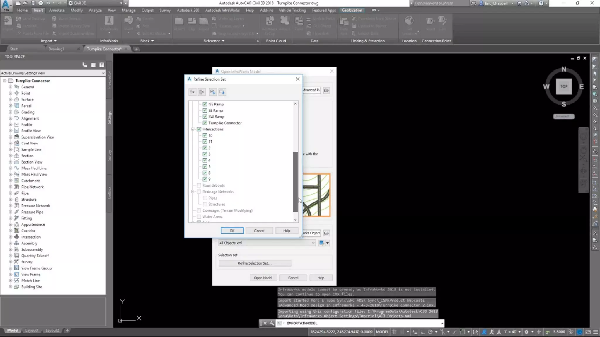Click the Select All checkboxes icon

tap(213, 92)
